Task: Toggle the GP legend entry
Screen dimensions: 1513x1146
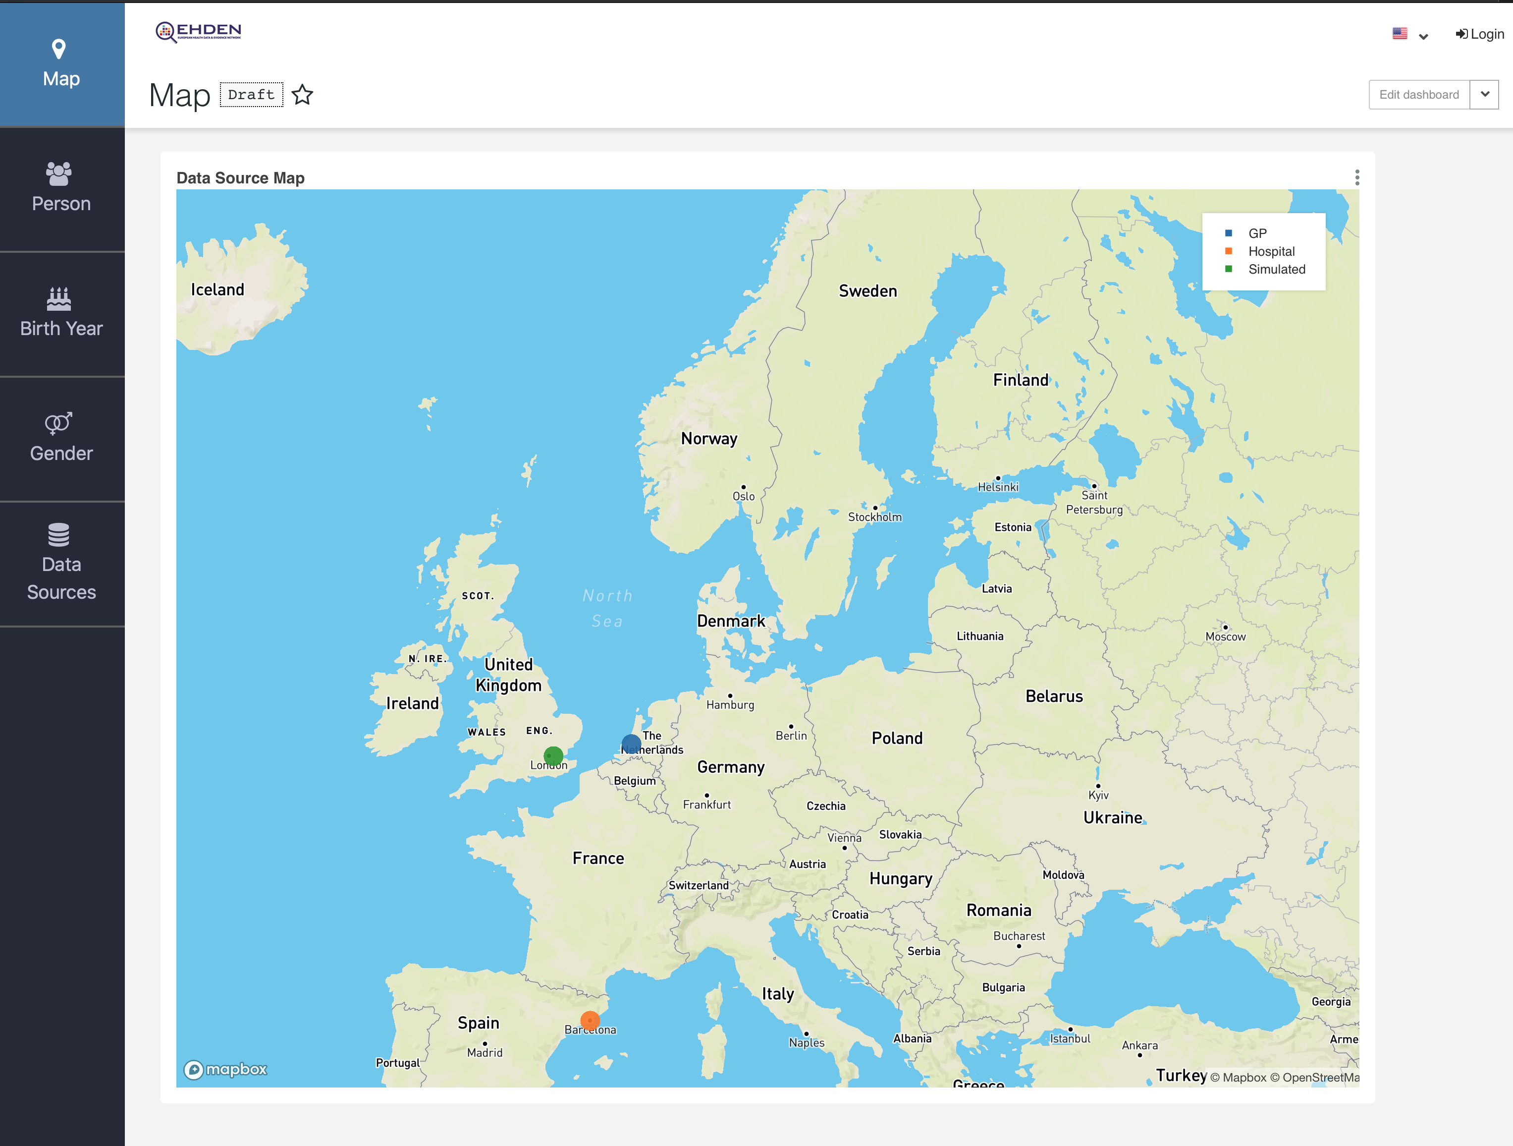Action: point(1257,232)
